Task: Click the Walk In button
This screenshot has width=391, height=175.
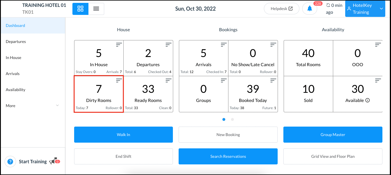Action: point(123,135)
